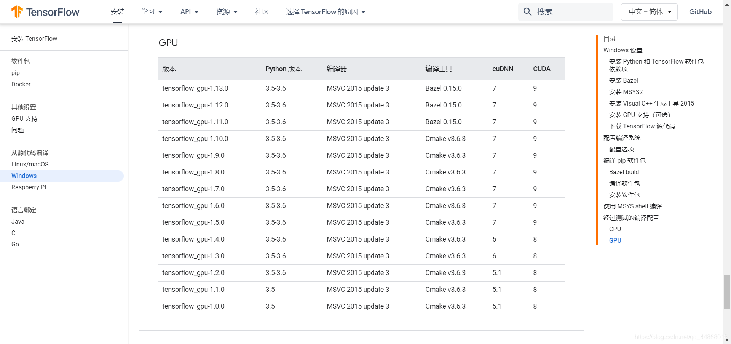Screen dimensions: 731x344
Task: Jump to 配置选项 in contents
Action: click(622, 149)
